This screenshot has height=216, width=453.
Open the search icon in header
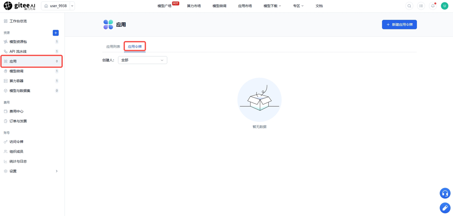(x=409, y=6)
